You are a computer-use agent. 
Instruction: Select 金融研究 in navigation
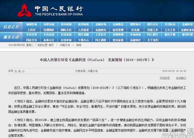(101, 30)
